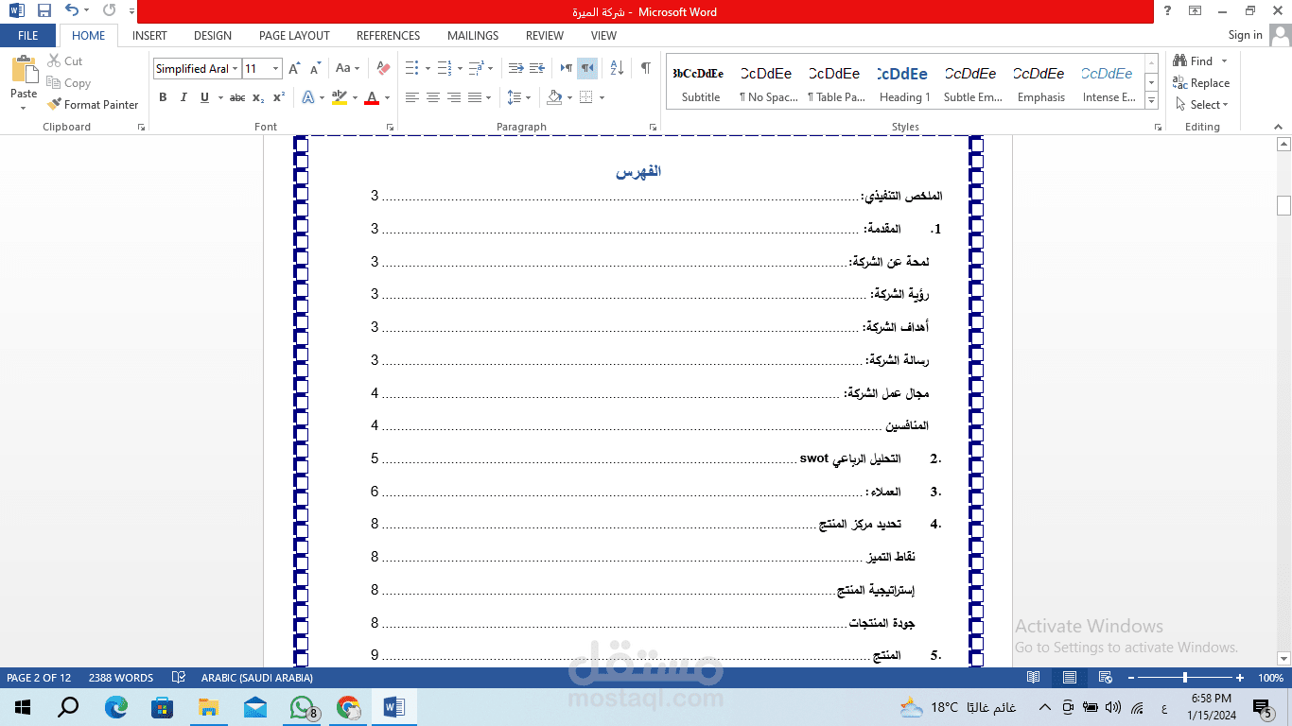Switch to the REFERENCES tab
This screenshot has width=1292, height=726.
388,36
